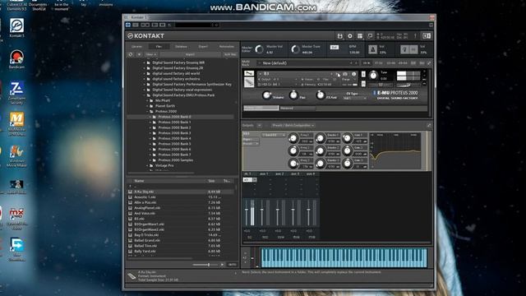Toggle the Master Editor panel
526x296 pixels.
pos(247,49)
